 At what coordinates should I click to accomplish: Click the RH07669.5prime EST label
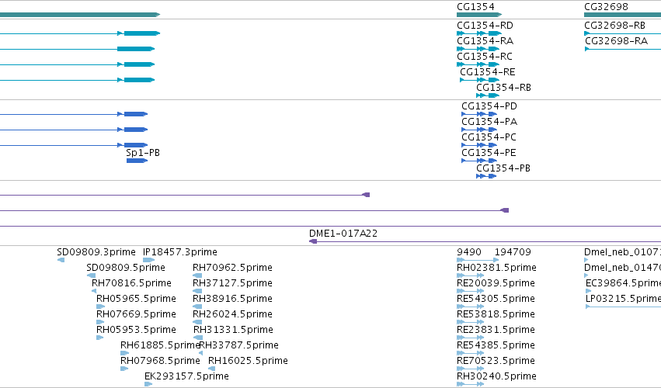pyautogui.click(x=136, y=314)
